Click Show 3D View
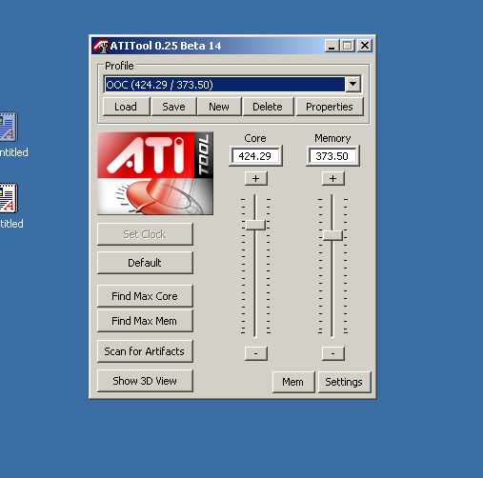483x478 pixels. pyautogui.click(x=145, y=381)
